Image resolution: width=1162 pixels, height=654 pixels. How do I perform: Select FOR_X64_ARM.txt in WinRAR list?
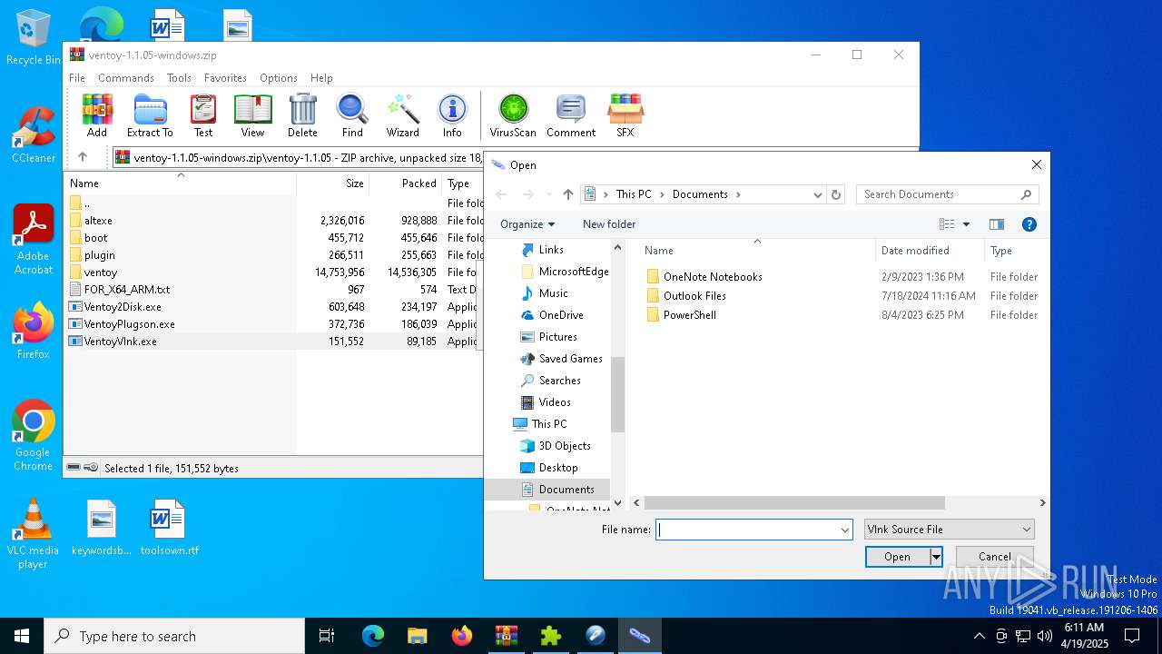127,290
